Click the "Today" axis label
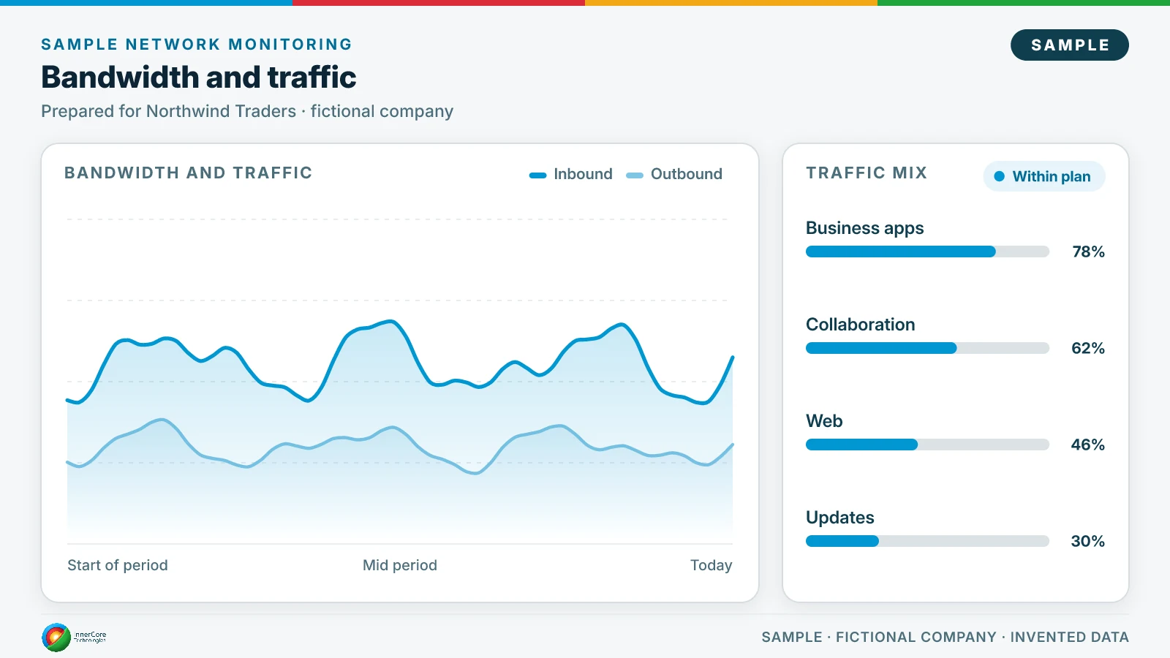Screen dimensions: 1170x658 (x=712, y=565)
